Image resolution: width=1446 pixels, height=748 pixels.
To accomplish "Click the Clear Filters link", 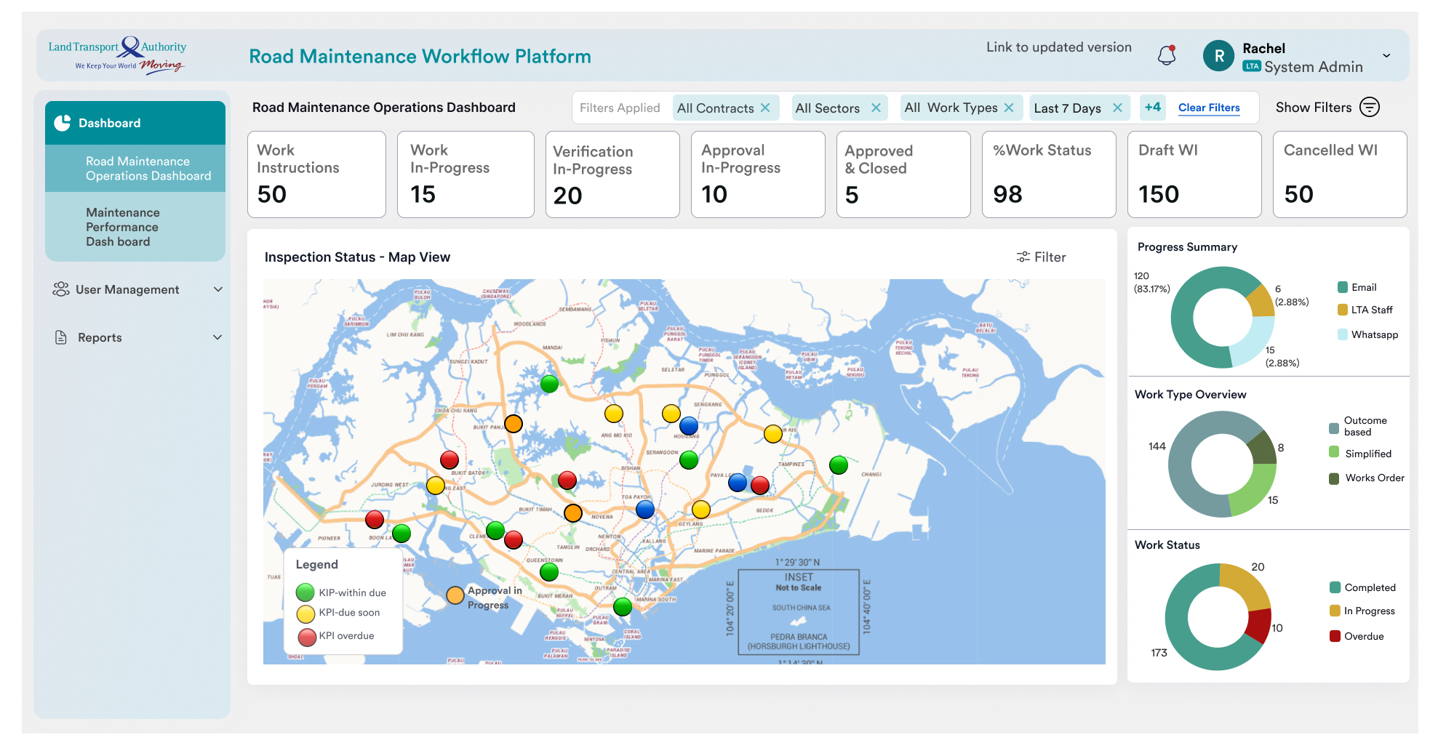I will click(x=1209, y=108).
